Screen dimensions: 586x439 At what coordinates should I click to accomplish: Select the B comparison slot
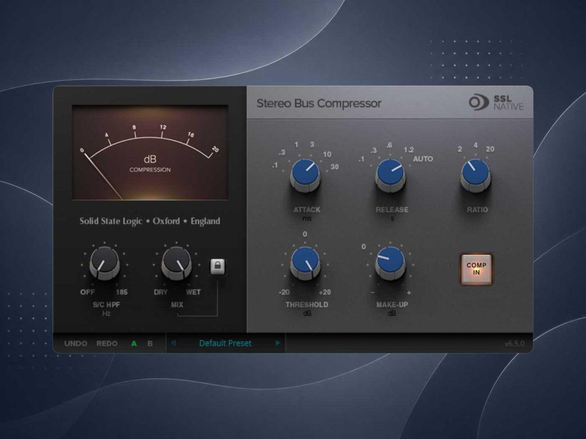[150, 344]
